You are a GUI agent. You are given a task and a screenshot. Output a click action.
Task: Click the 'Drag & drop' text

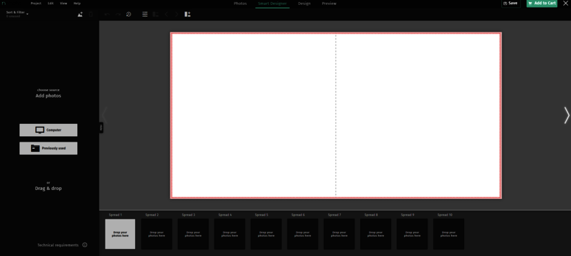[48, 189]
